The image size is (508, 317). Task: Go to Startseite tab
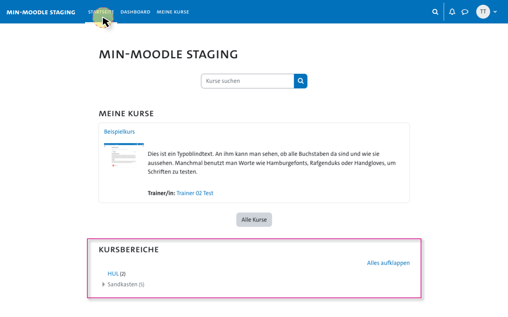pyautogui.click(x=101, y=12)
